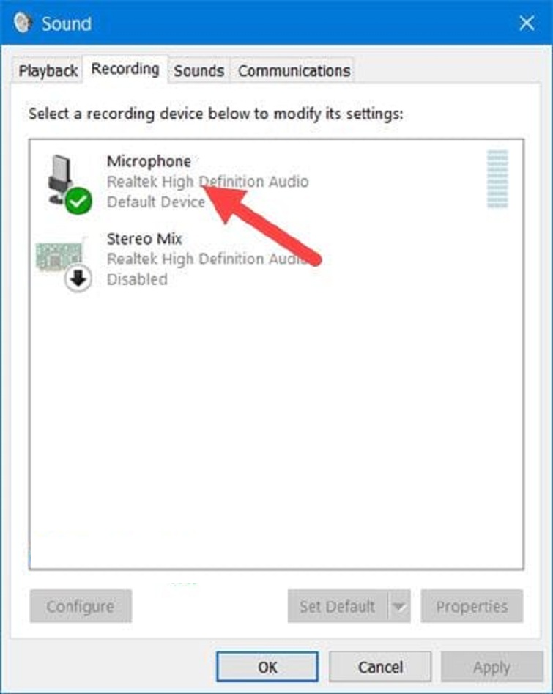Screen dimensions: 553x694
Task: Open the Communications tab
Action: [x=294, y=70]
